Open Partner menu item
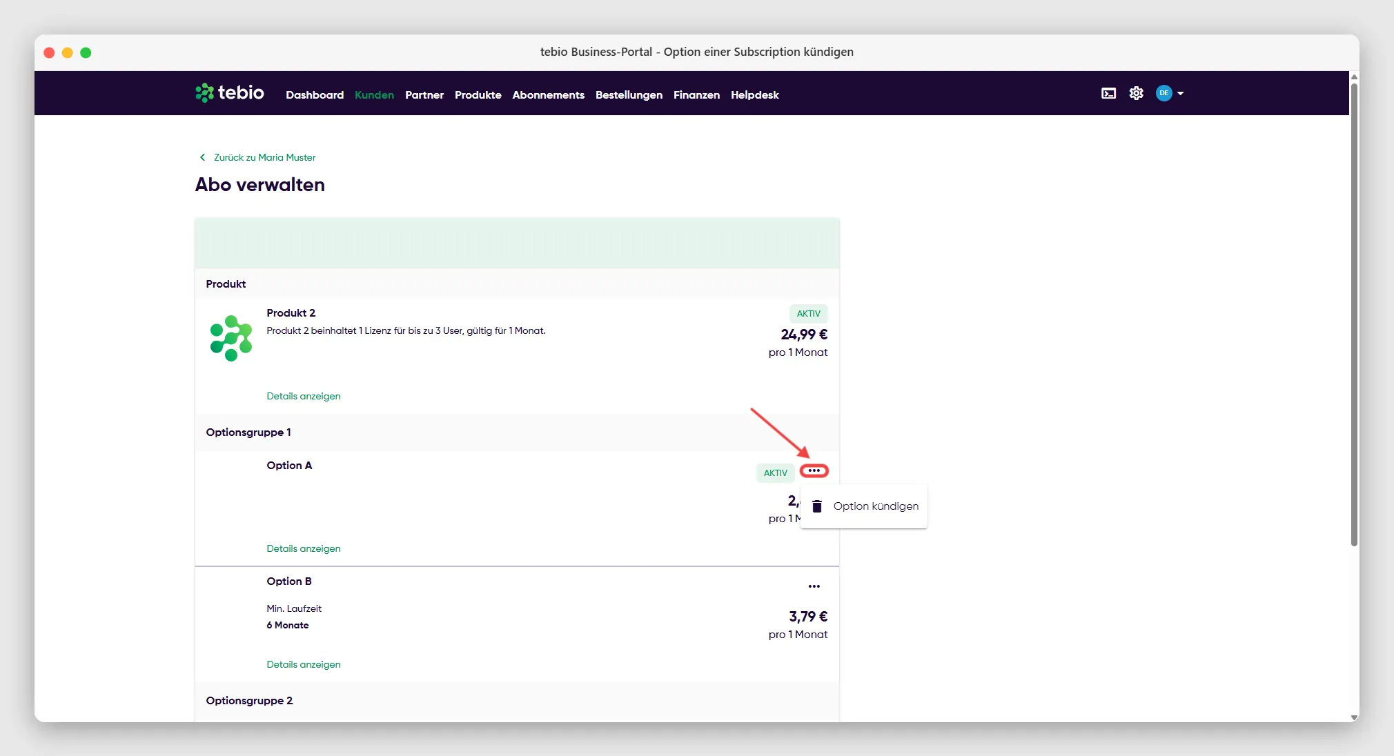 coord(424,94)
